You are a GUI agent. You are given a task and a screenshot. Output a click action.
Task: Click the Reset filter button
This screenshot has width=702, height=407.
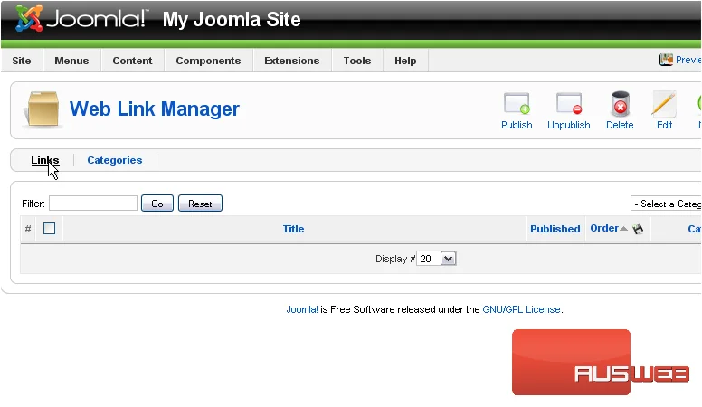click(x=200, y=203)
